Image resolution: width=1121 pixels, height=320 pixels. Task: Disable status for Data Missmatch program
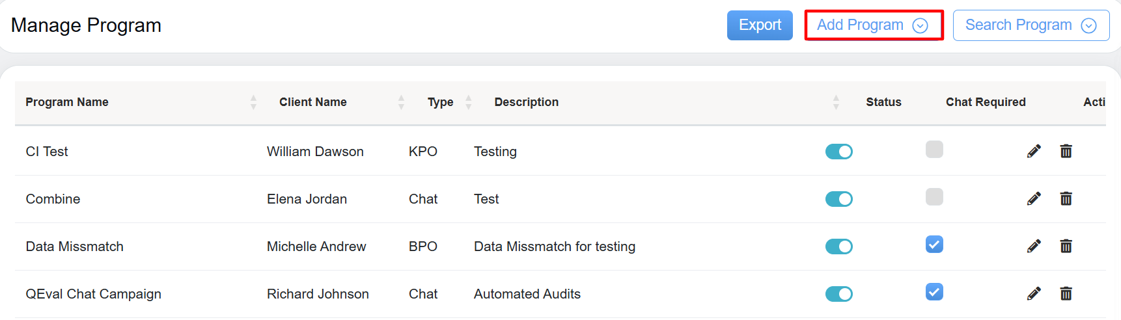[838, 247]
